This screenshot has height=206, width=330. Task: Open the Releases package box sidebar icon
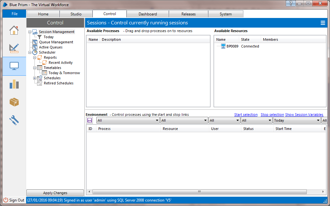(14, 102)
